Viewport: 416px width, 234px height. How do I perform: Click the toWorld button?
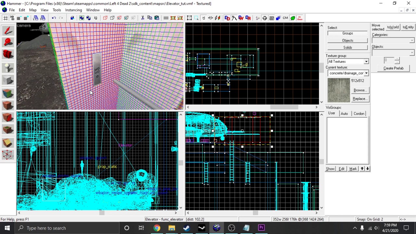[393, 27]
